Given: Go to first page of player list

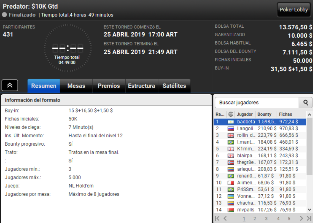Looking at the screenshot, I should (217, 218).
